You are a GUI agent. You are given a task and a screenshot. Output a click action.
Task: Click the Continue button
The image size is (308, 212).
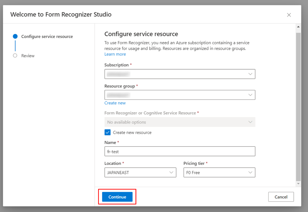(x=117, y=197)
